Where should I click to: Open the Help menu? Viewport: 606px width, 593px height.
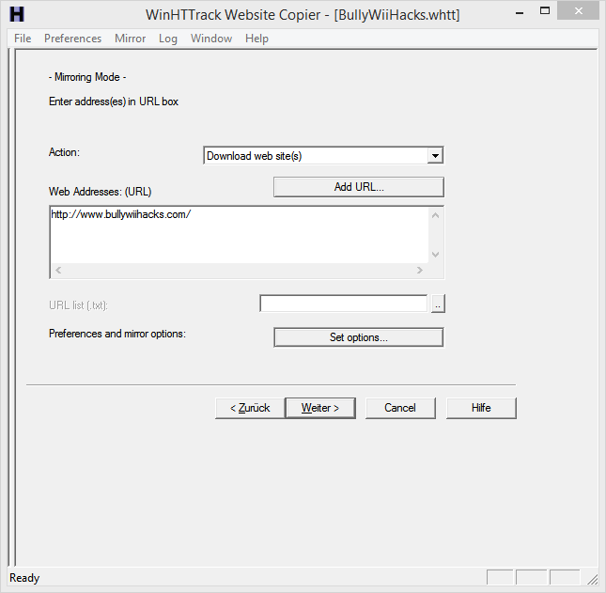click(256, 39)
